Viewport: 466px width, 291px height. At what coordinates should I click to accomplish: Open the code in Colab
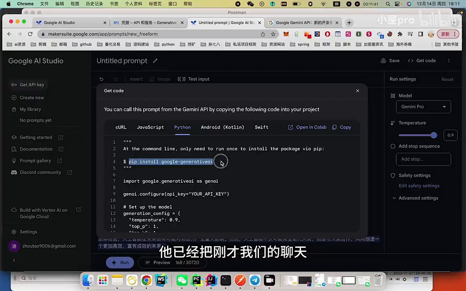[307, 127]
